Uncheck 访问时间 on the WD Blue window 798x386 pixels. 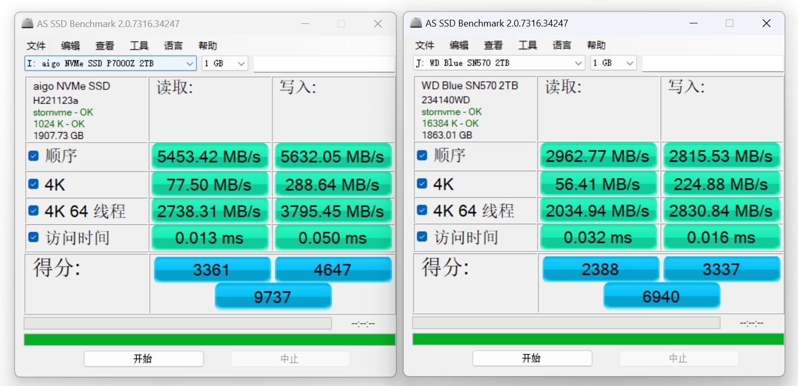(x=422, y=237)
